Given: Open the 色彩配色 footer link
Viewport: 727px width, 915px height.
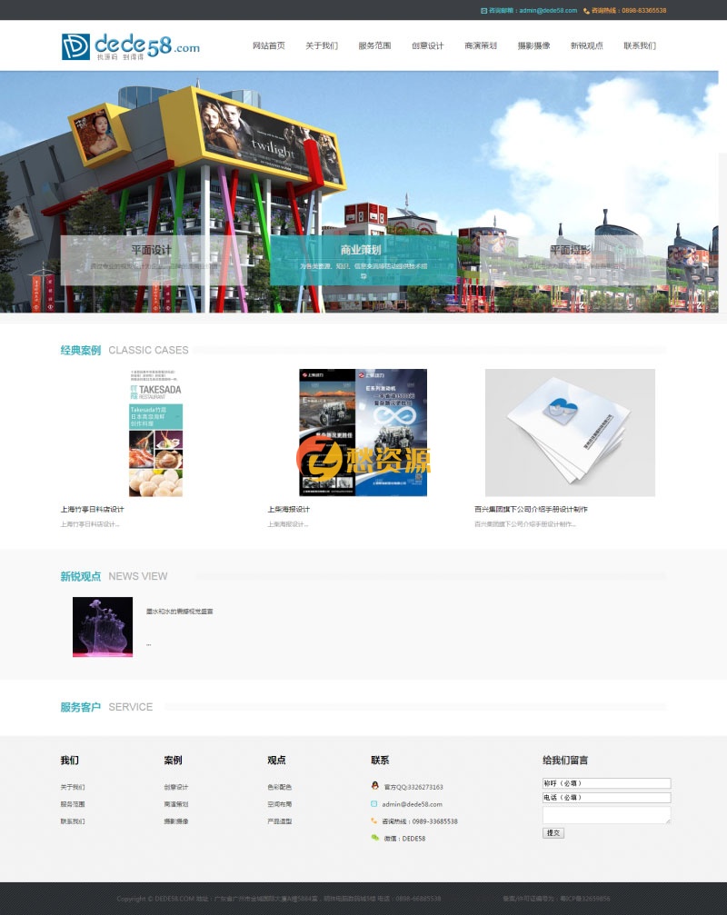Looking at the screenshot, I should (279, 787).
